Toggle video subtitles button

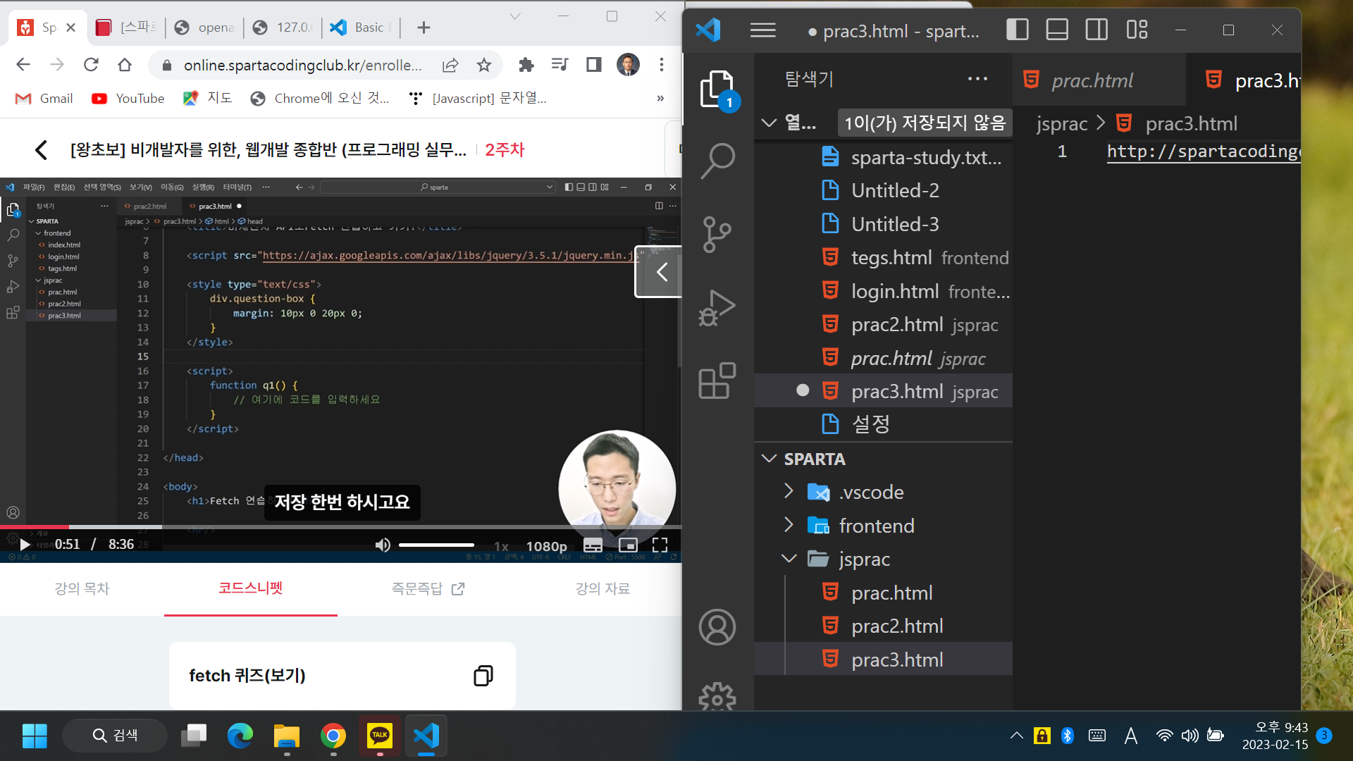tap(593, 545)
